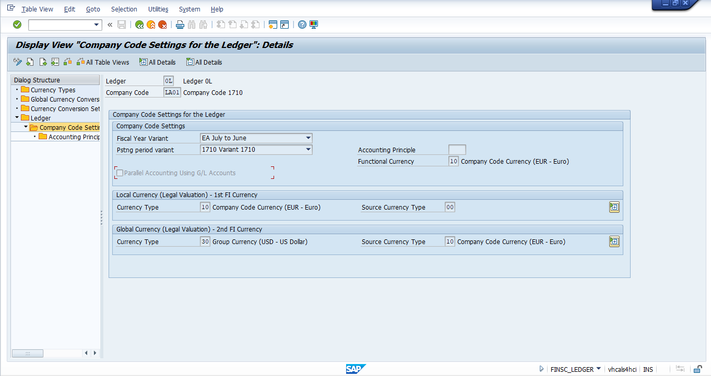This screenshot has height=376, width=711.
Task: Click the INS status bar indicator
Action: pyautogui.click(x=648, y=369)
